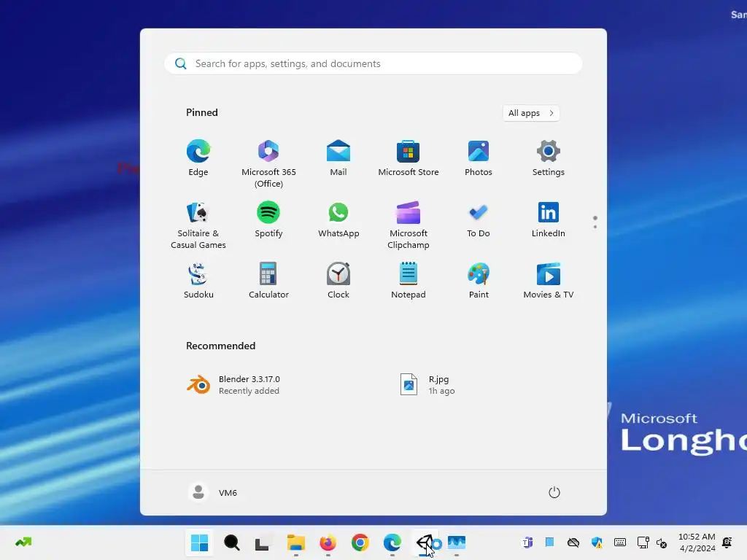
Task: Click the search box for apps and documents
Action: coord(373,63)
